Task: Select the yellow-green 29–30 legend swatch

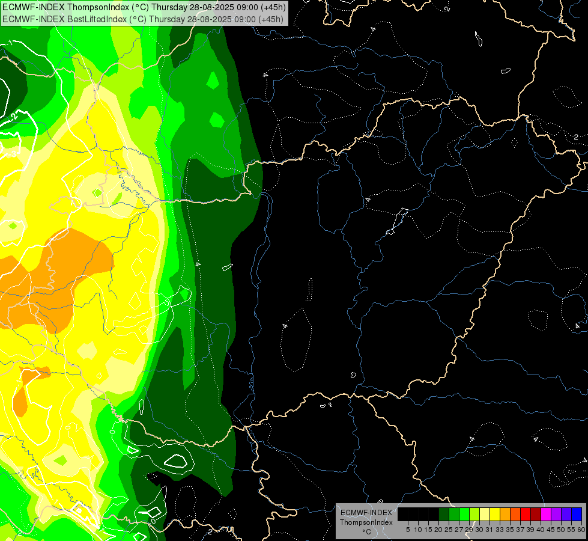Action: [x=474, y=514]
